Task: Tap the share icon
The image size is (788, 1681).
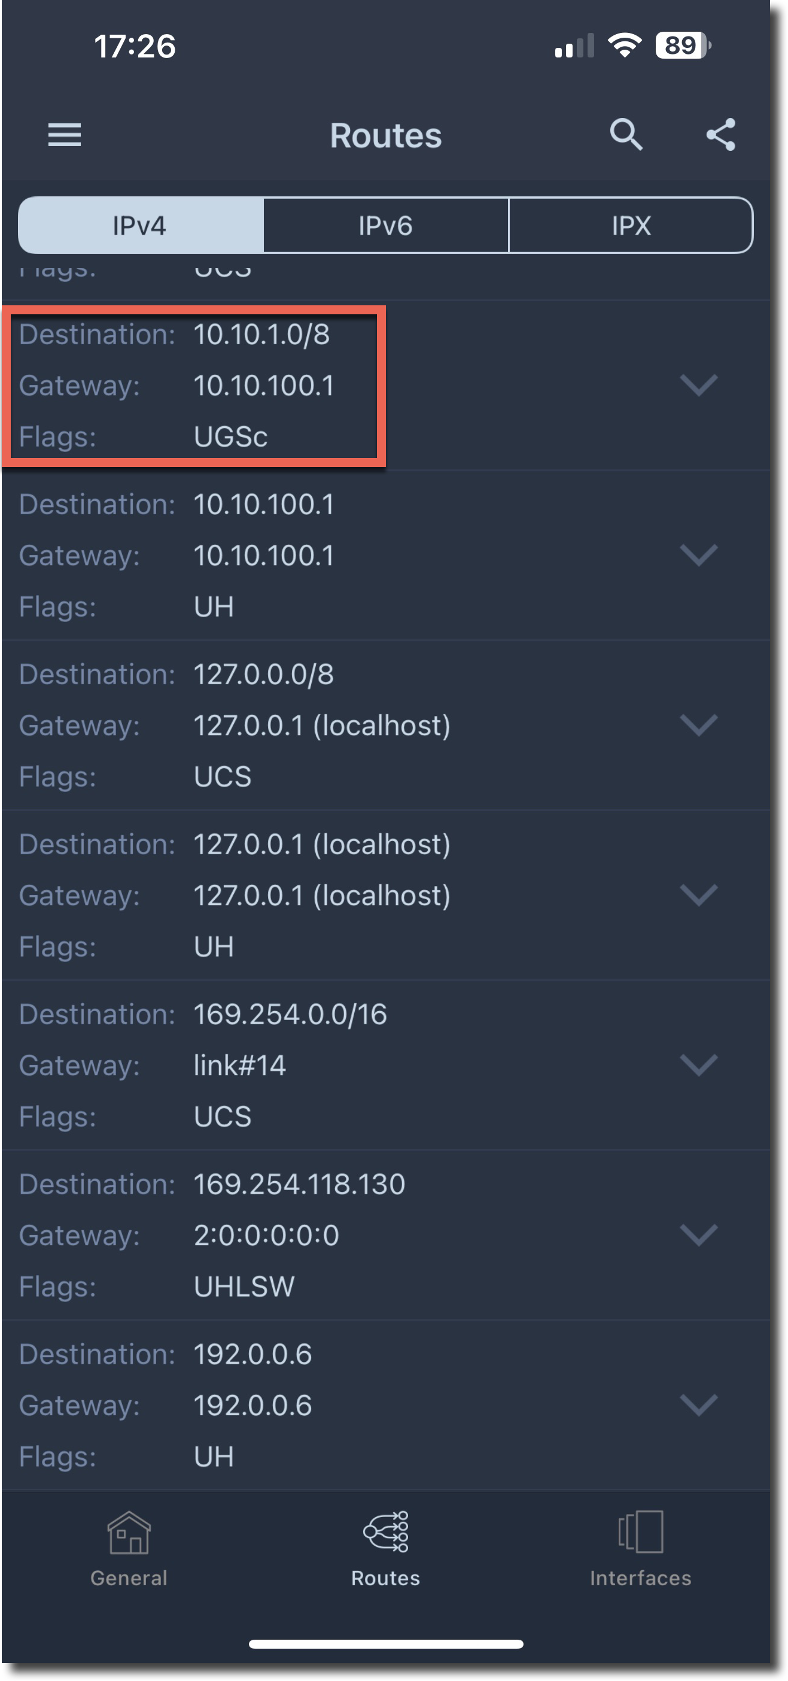Action: 721,135
